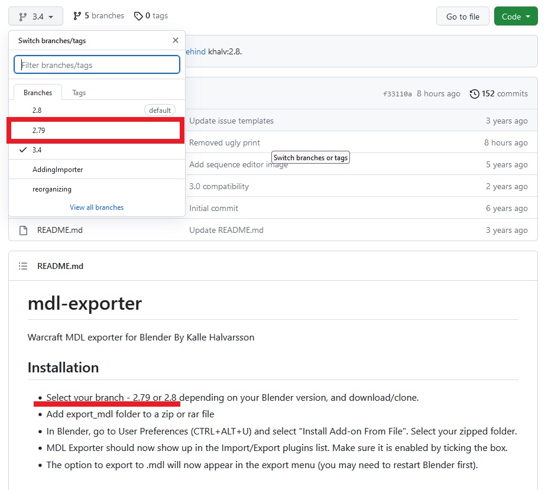The height and width of the screenshot is (490, 548).
Task: Close the Switch branches/tags popup
Action: coord(176,40)
